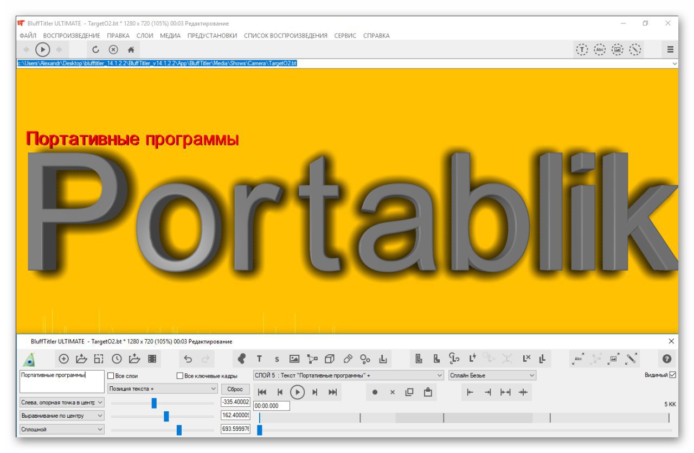Image resolution: width=694 pixels, height=453 pixels.
Task: Click the dashed-circle T icon in header
Action: (582, 49)
